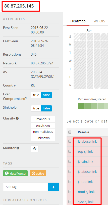Set Ever Compromised to true
This screenshot has width=108, height=205.
point(36,95)
